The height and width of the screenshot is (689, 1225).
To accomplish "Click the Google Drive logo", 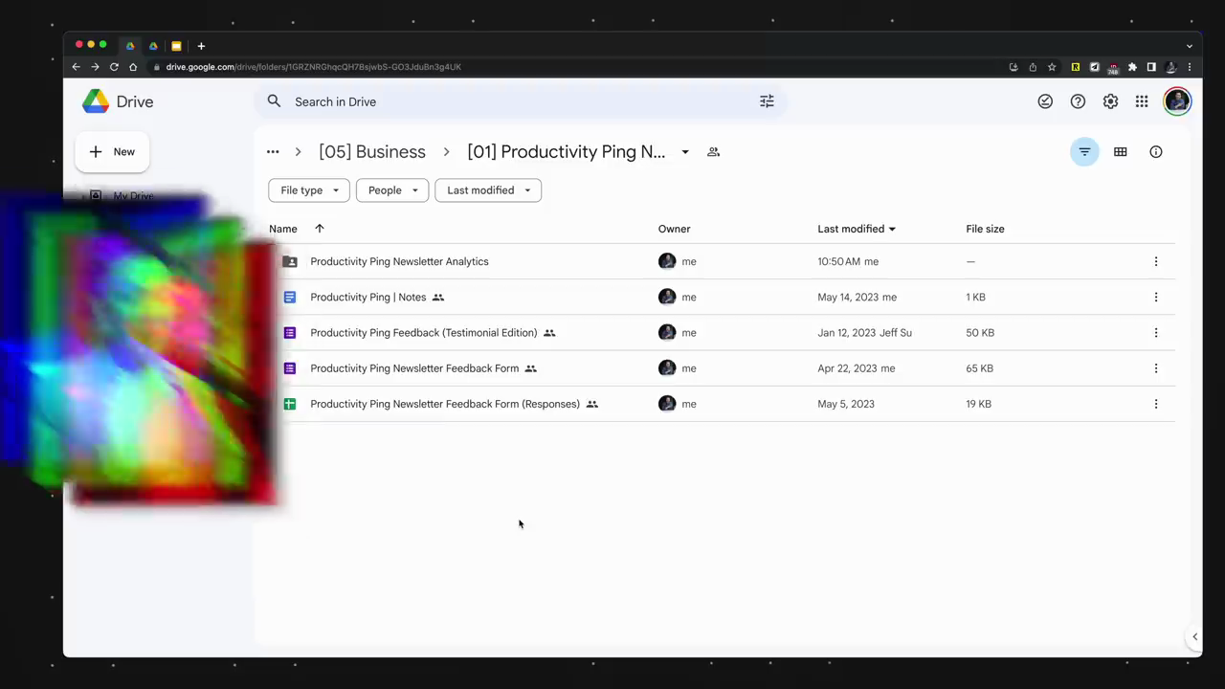I will (96, 101).
